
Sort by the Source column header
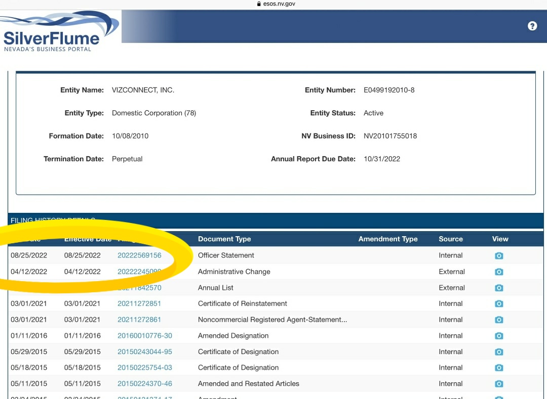pos(451,239)
